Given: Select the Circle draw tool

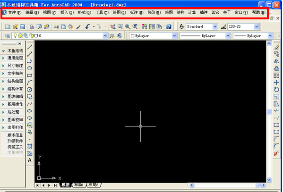Looking at the screenshot, I should [30, 90].
